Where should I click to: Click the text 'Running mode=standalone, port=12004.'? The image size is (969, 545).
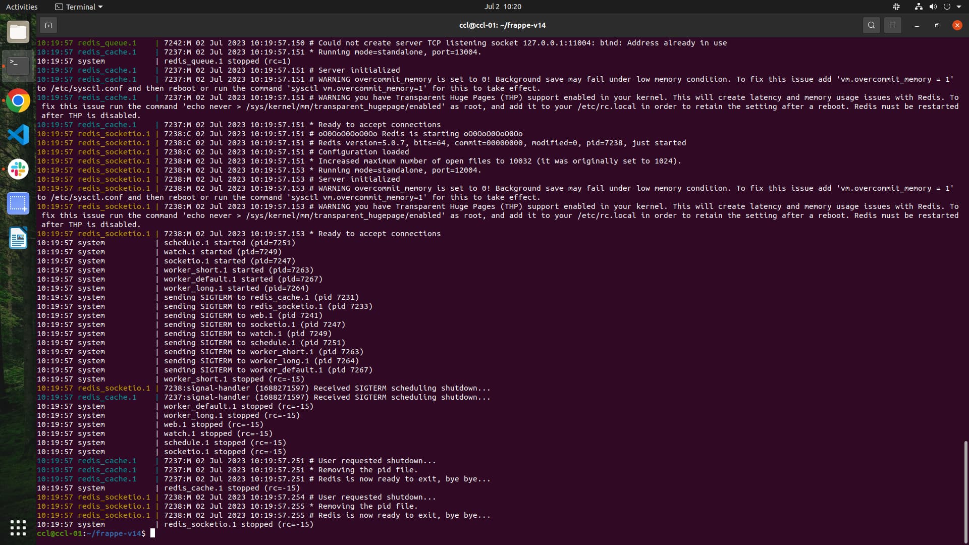[x=400, y=170]
